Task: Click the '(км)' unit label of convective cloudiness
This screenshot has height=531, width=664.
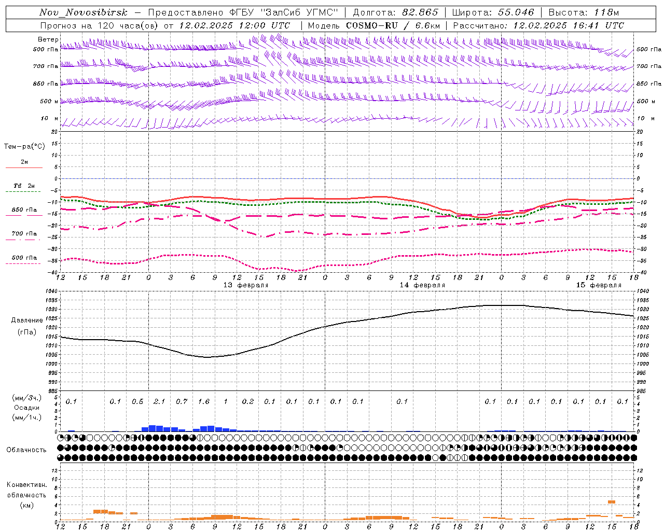Action: [x=27, y=505]
